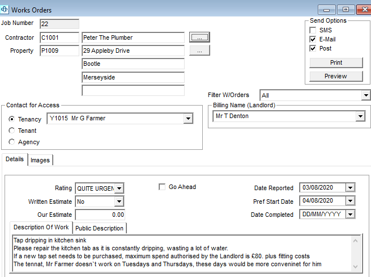Click the Date Completed DD/MM/YYYY field
Image resolution: width=371 pixels, height=277 pixels.
click(x=322, y=214)
